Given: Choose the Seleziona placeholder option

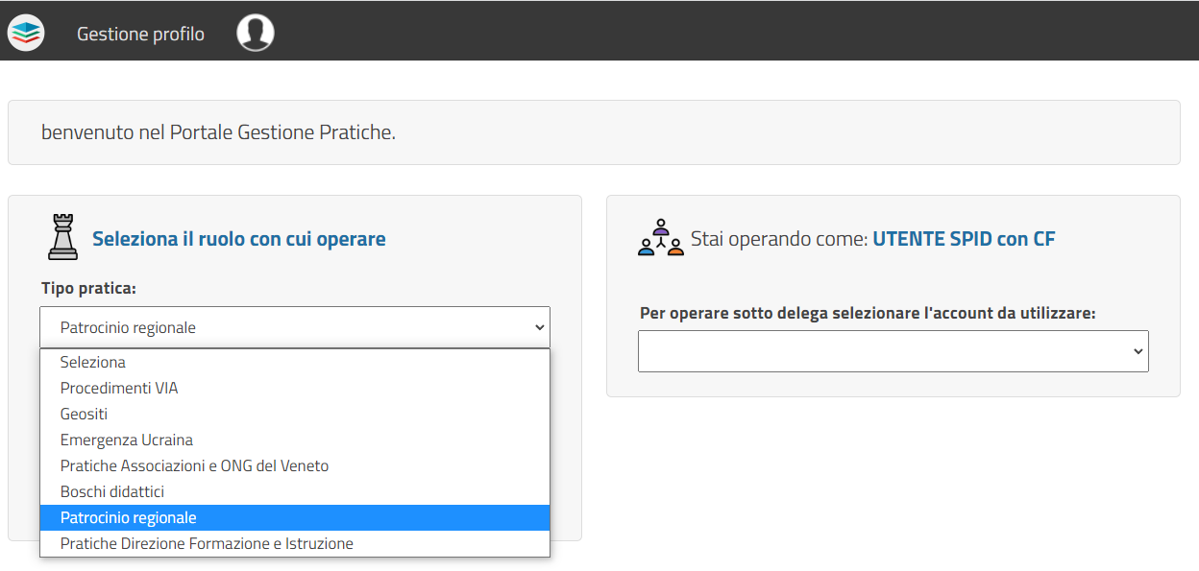Looking at the screenshot, I should (93, 363).
